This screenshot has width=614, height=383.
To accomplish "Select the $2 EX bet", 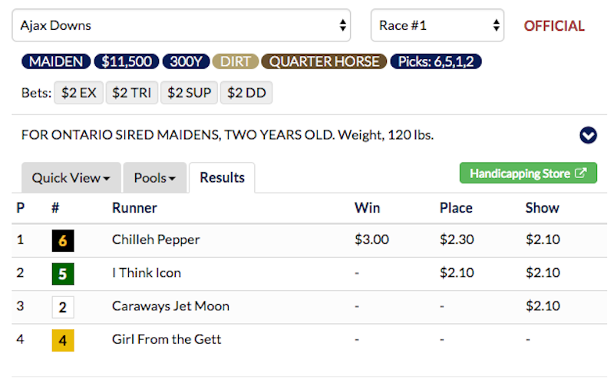I will click(78, 94).
